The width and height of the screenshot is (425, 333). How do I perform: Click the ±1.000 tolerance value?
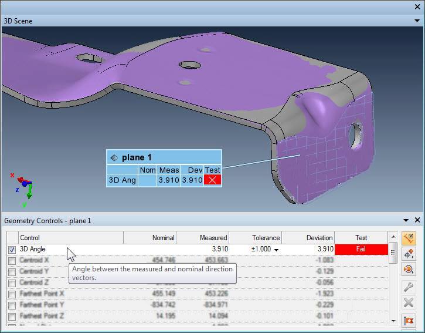point(261,249)
